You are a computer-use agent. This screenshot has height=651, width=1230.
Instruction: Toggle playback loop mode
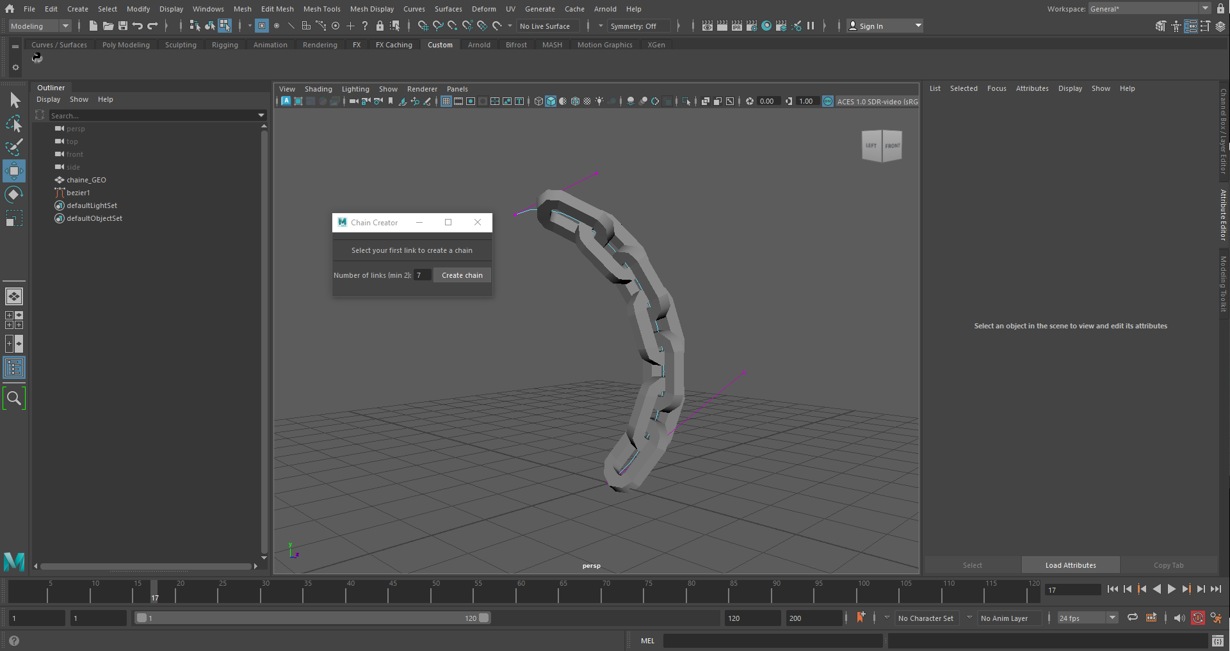(x=1132, y=618)
